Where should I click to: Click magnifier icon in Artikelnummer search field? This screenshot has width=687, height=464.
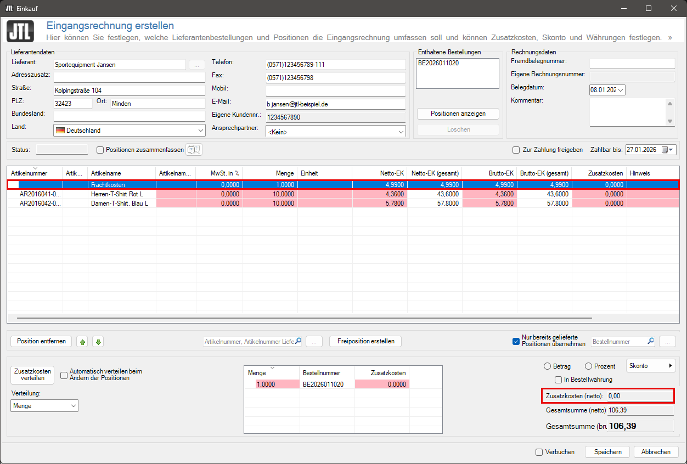(298, 341)
